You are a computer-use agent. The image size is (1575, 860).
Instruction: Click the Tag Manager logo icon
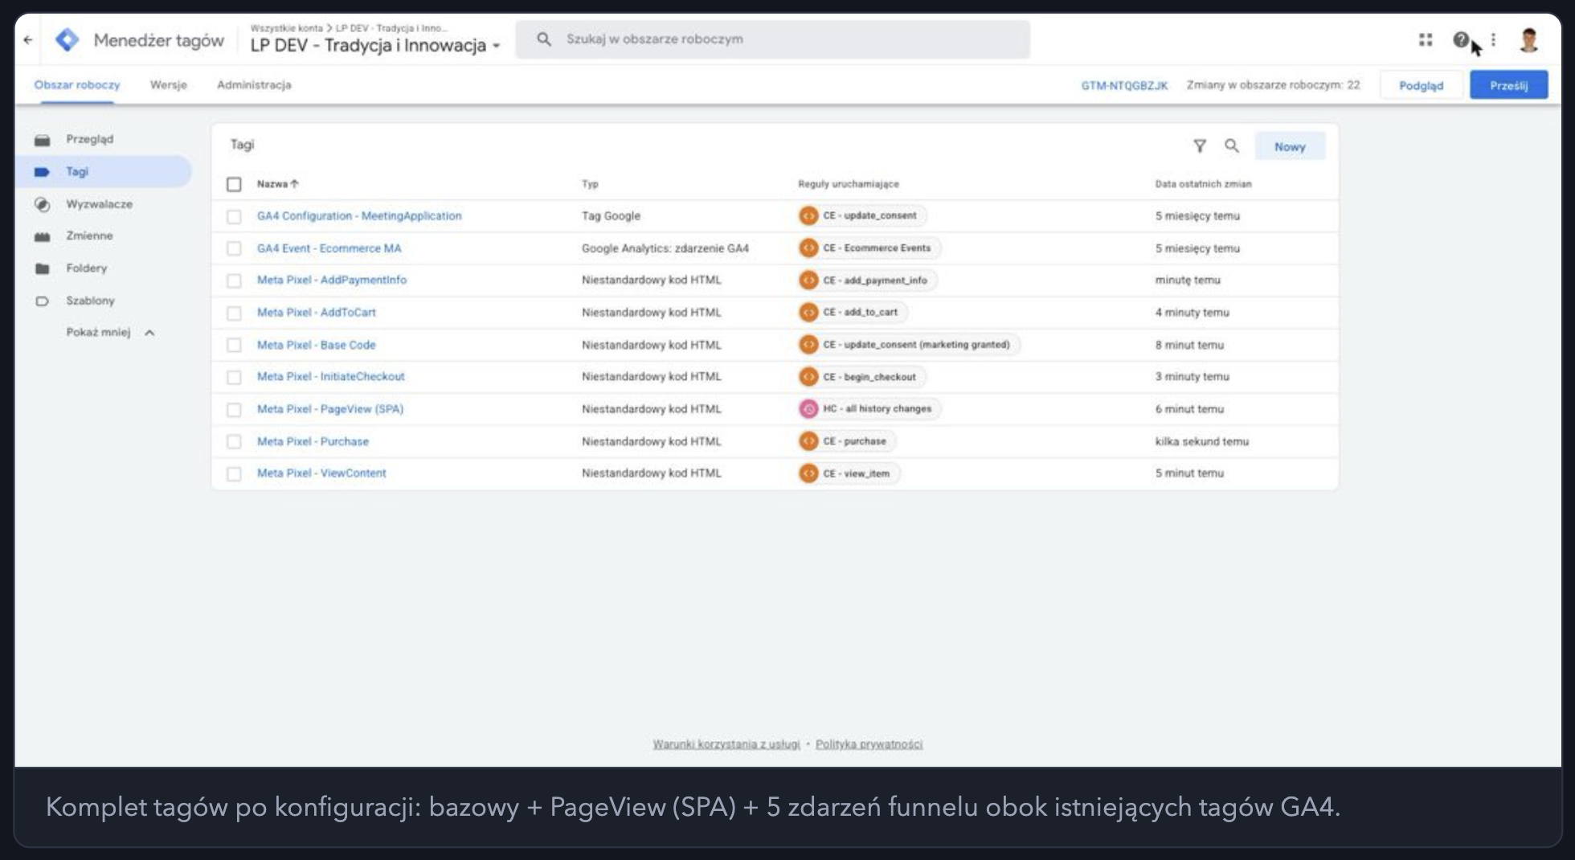tap(67, 39)
